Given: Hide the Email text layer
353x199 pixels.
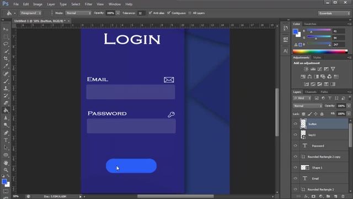Looking at the screenshot, I should (296, 179).
